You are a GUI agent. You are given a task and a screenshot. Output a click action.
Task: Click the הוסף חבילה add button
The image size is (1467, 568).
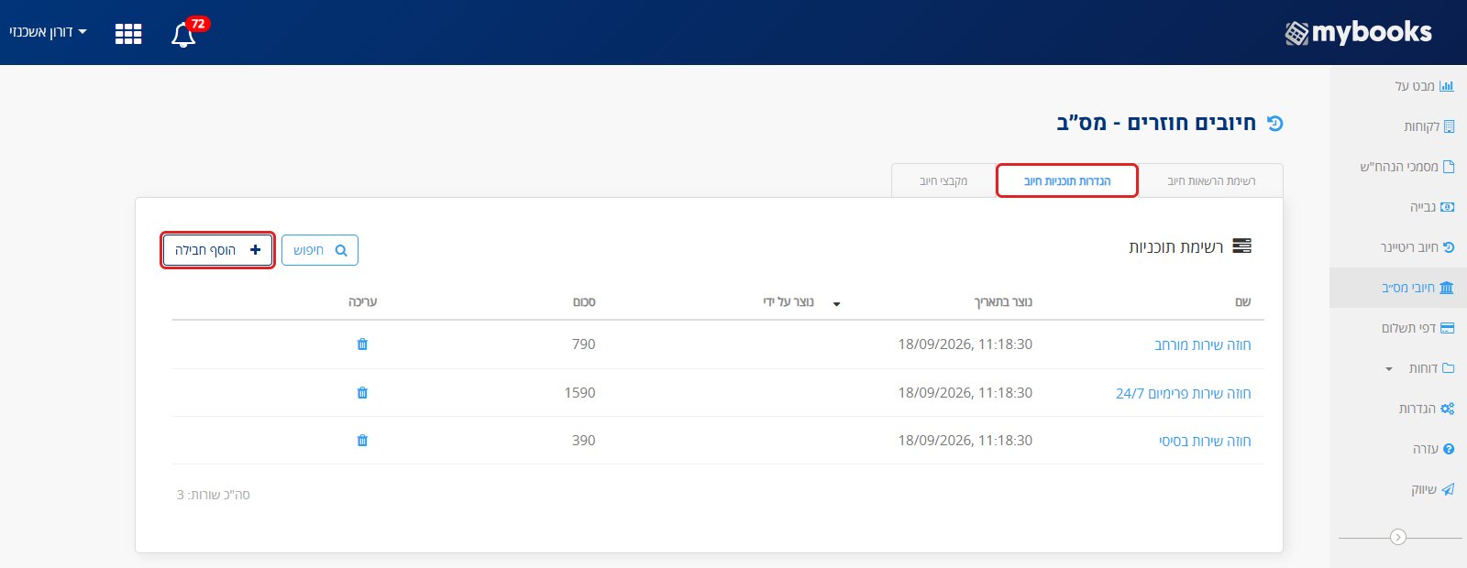[218, 250]
